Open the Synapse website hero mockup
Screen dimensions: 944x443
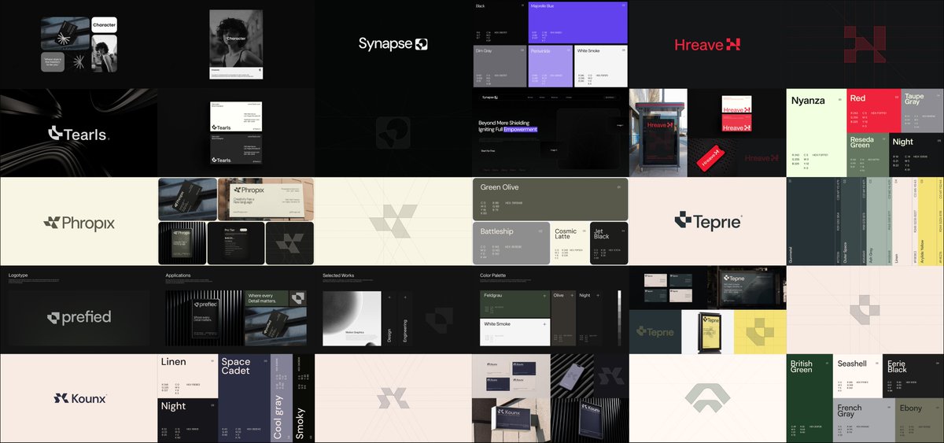(x=549, y=133)
